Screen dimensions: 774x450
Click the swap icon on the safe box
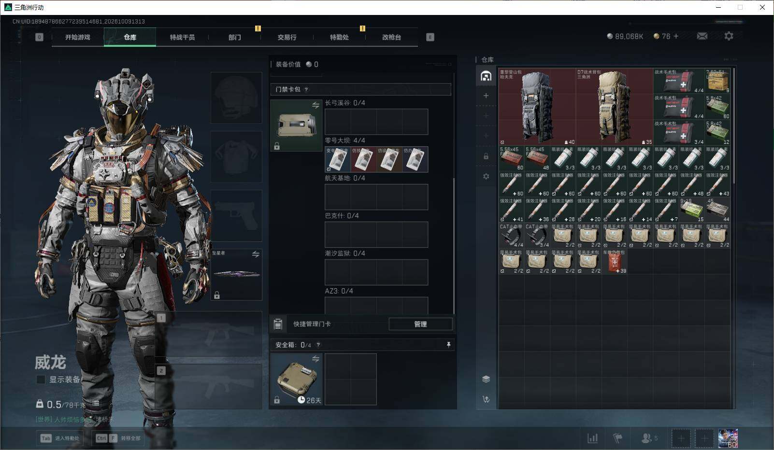(315, 359)
